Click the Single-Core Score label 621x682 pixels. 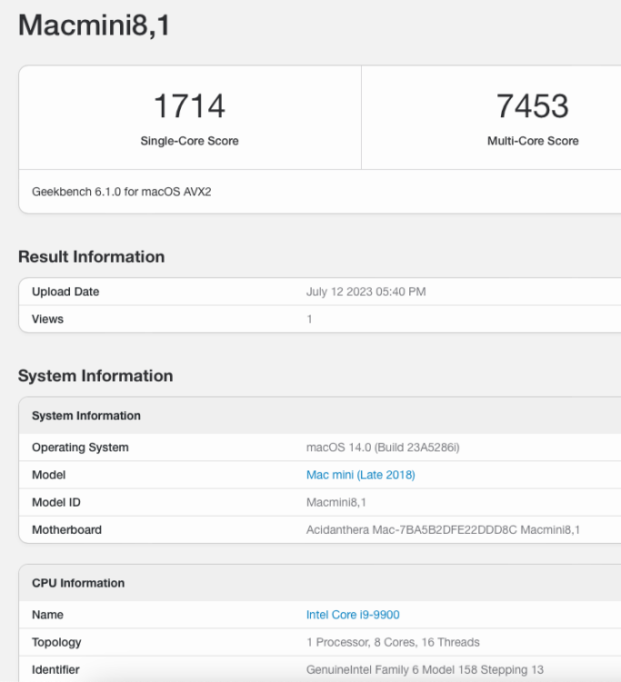click(x=190, y=141)
